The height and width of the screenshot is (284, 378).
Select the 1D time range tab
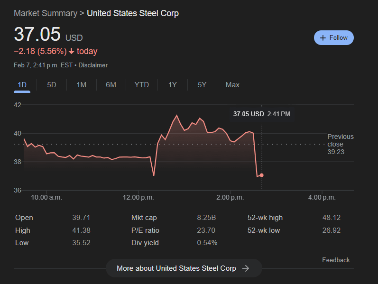pyautogui.click(x=22, y=85)
